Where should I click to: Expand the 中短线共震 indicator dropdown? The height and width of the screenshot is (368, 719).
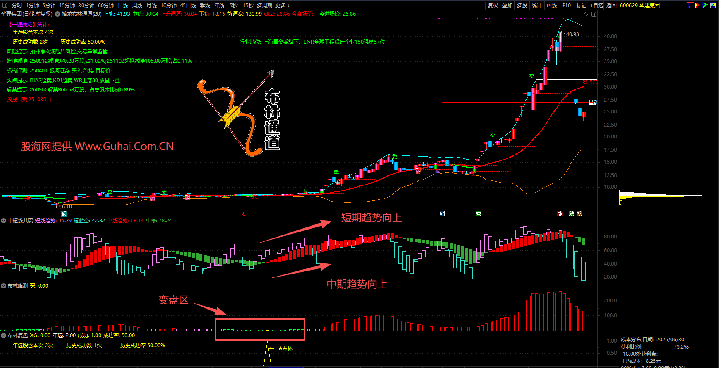pos(3,221)
